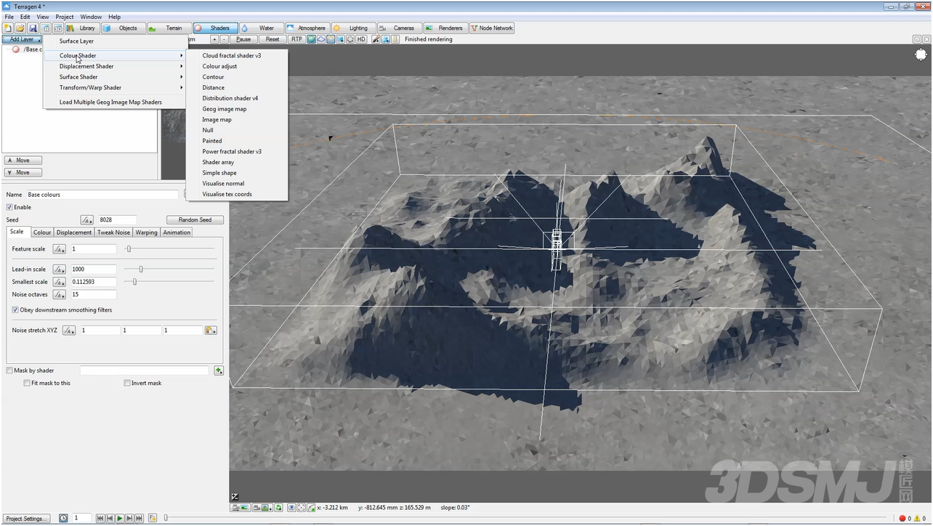Switch to the Tweak Noise tab
Image resolution: width=933 pixels, height=526 pixels.
pos(113,232)
